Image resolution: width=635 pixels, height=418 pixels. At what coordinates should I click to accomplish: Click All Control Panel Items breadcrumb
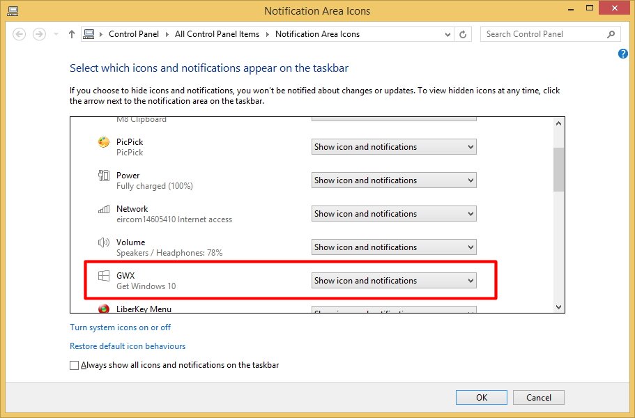217,34
